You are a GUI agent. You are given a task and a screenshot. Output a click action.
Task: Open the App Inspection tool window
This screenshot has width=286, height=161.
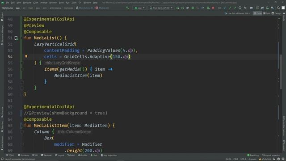(x=109, y=155)
